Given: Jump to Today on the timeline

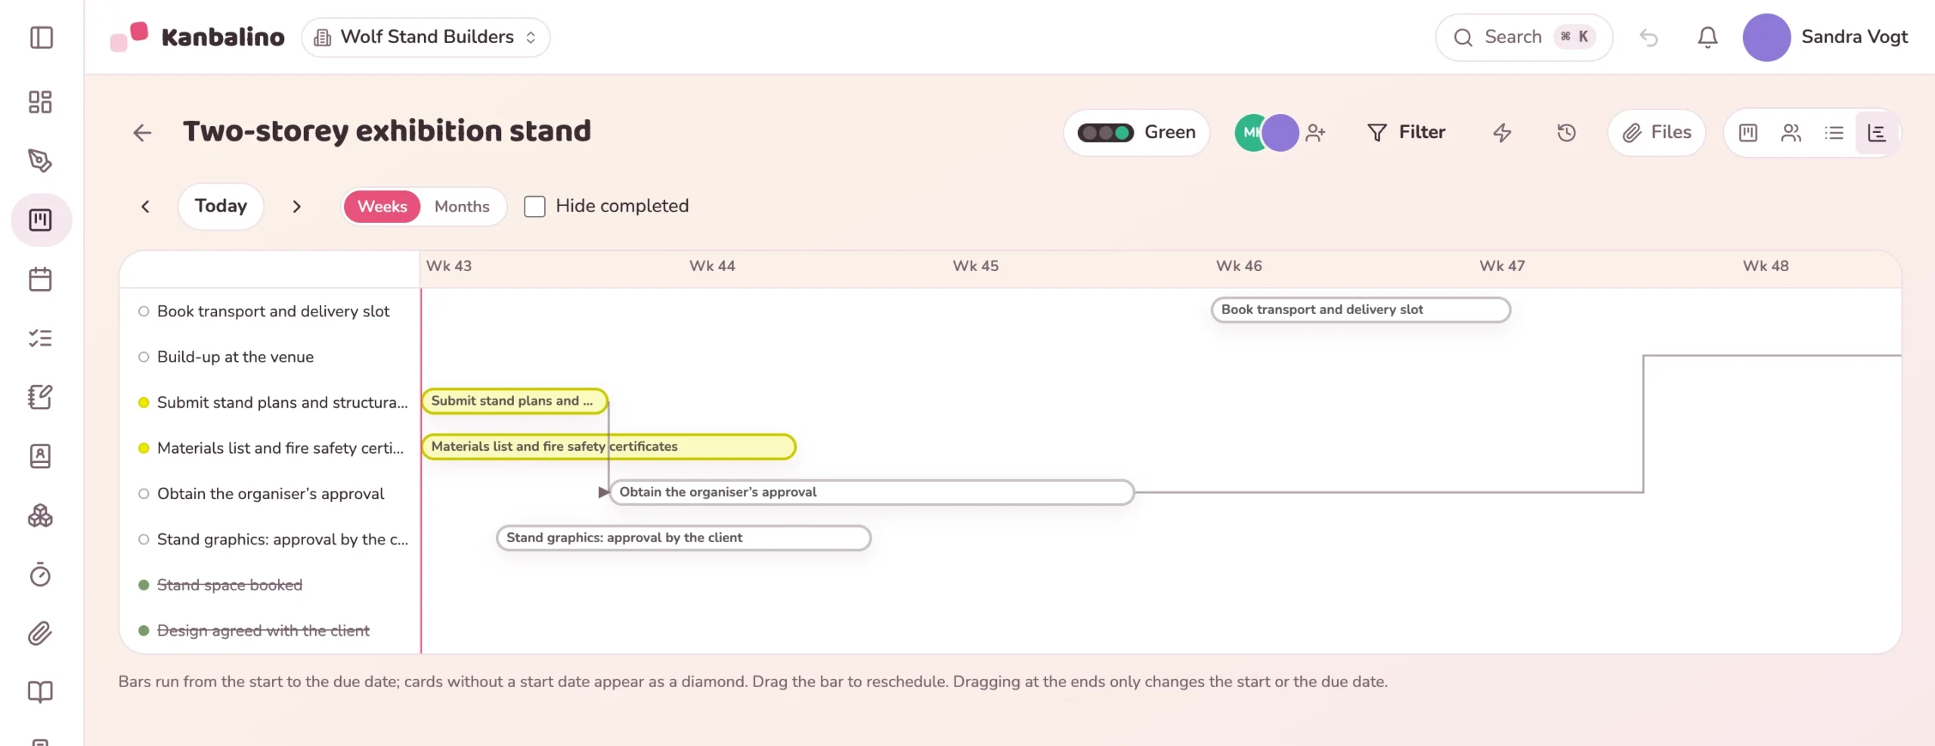Looking at the screenshot, I should [221, 206].
